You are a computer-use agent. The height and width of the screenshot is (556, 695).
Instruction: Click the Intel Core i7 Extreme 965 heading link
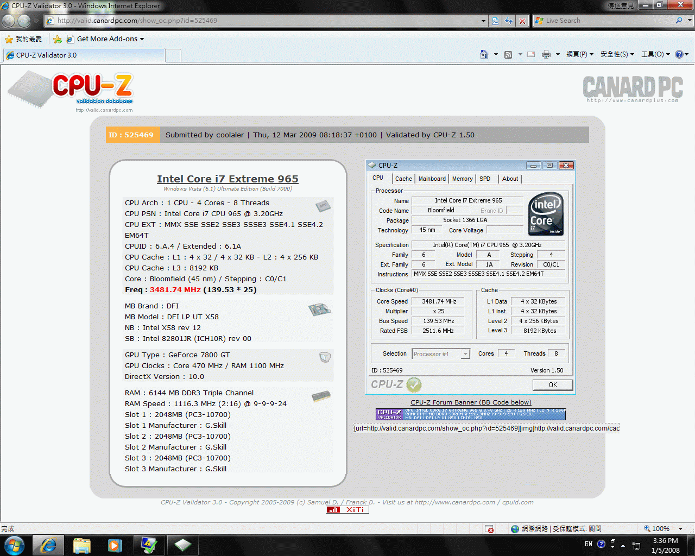pos(228,179)
